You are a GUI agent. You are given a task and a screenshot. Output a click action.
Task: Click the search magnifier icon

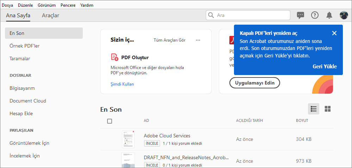pyautogui.click(x=211, y=15)
